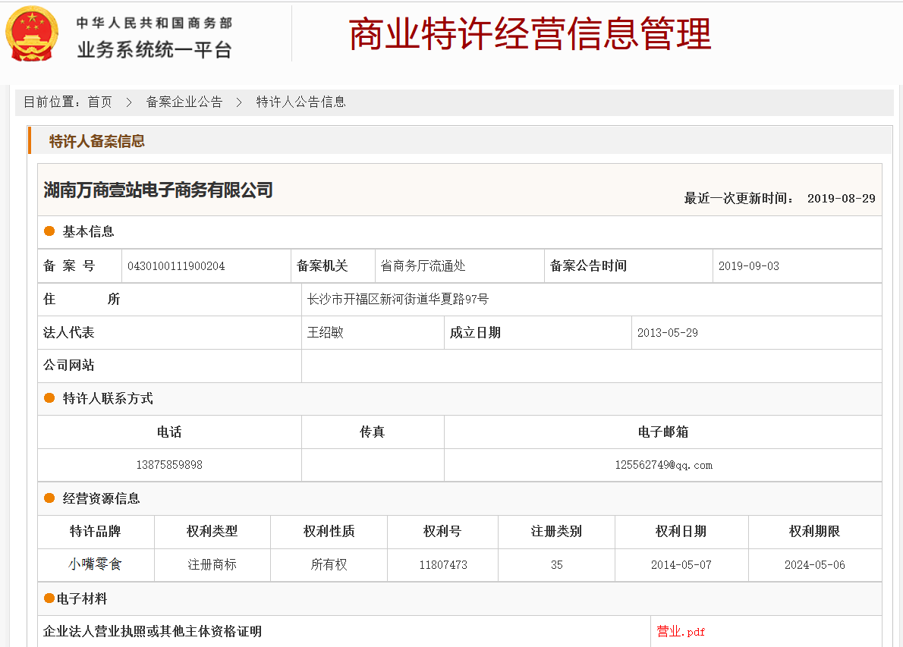903x647 pixels.
Task: Click 注册商标 cell
Action: tap(212, 564)
